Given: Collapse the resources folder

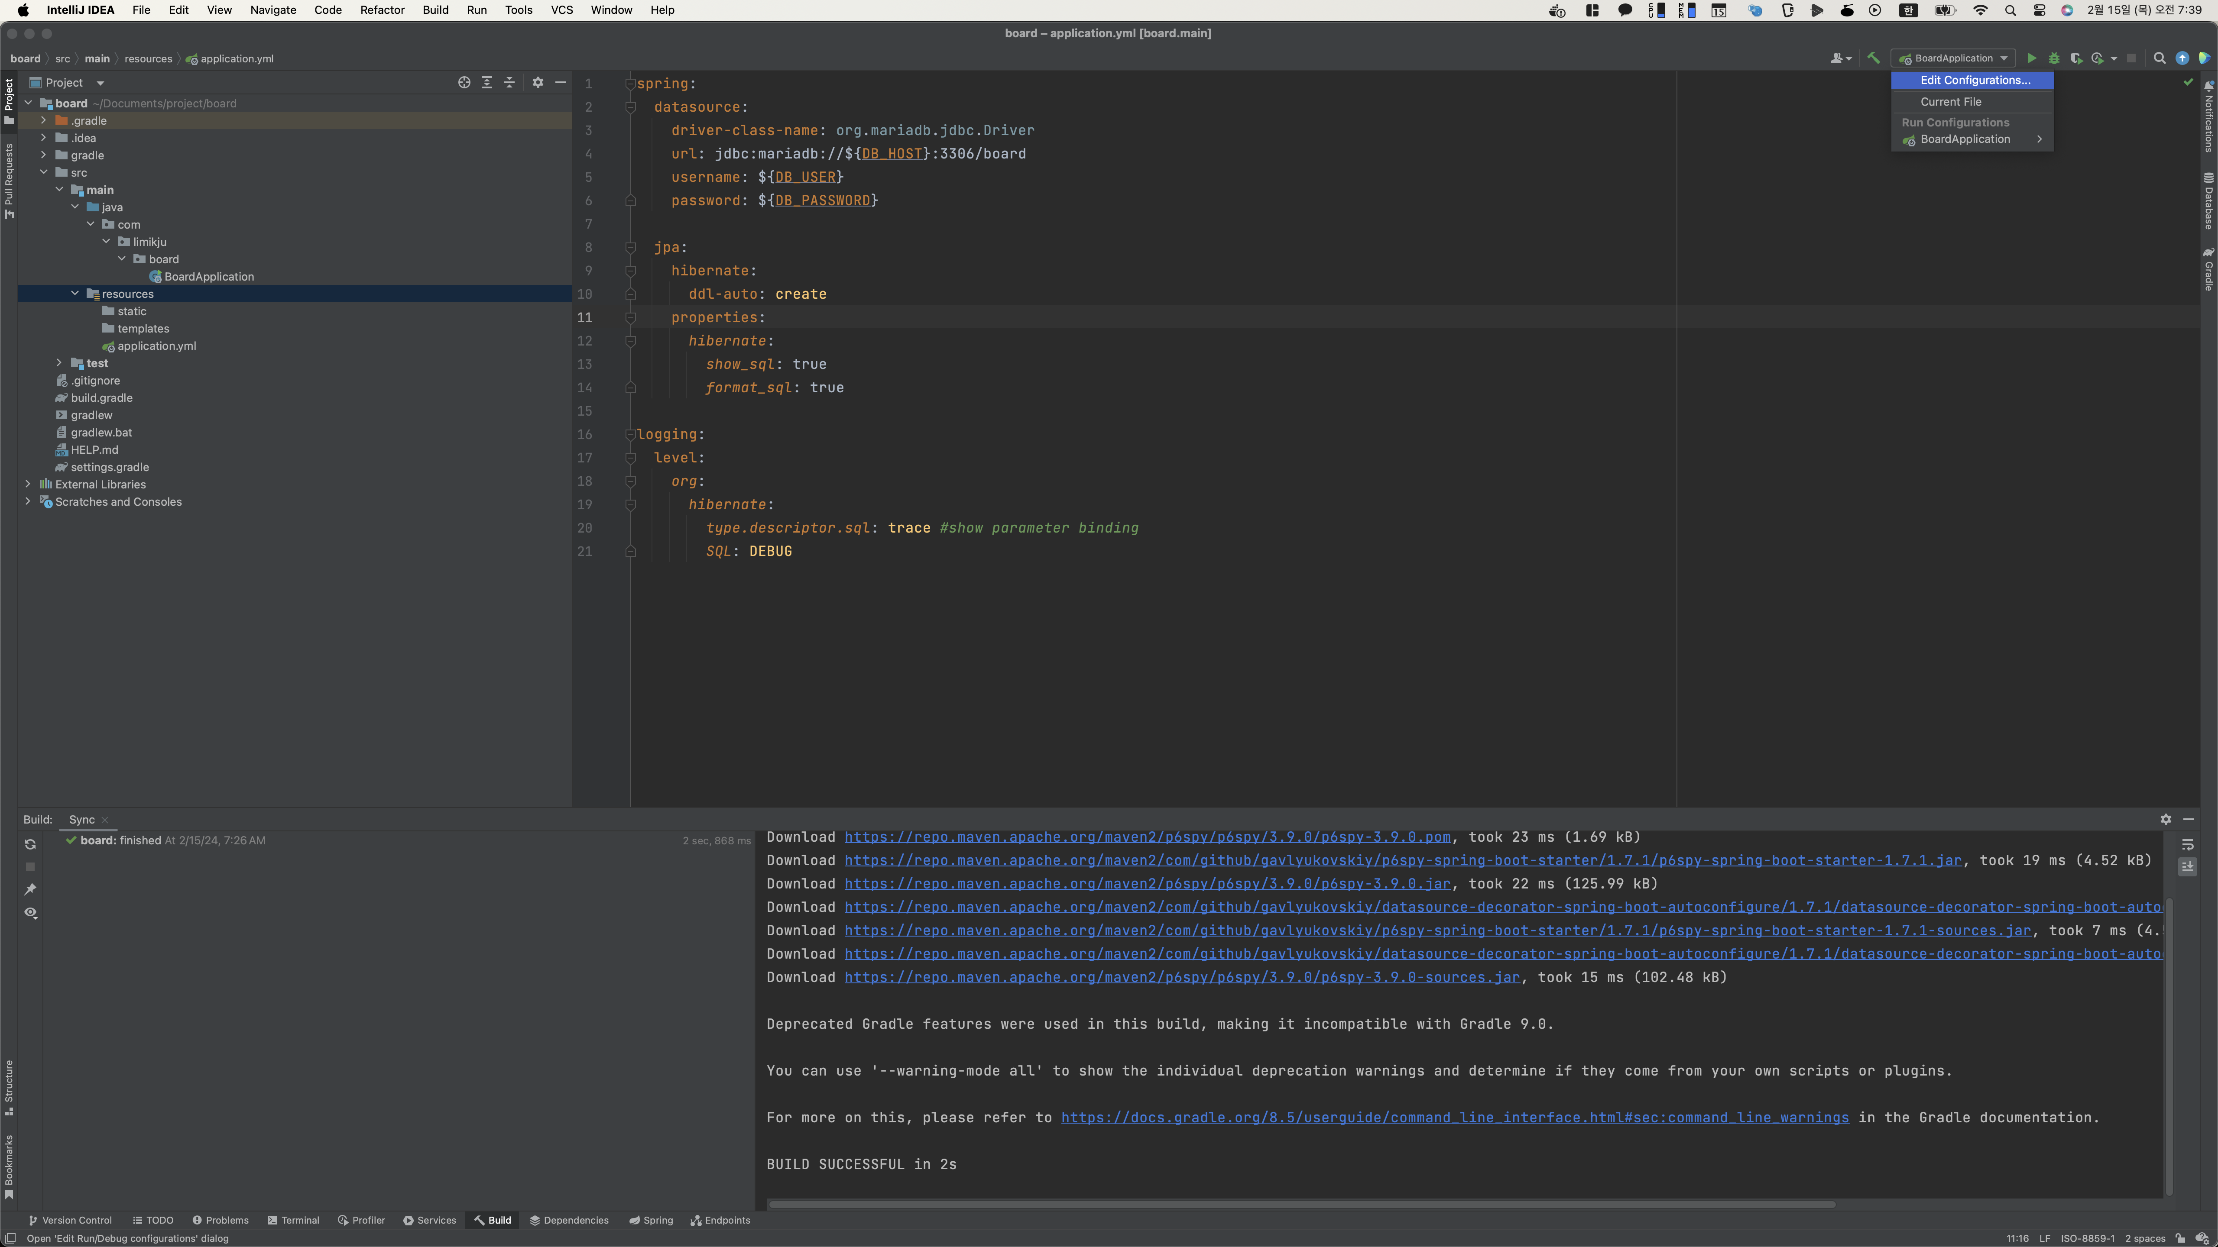Looking at the screenshot, I should click(75, 294).
